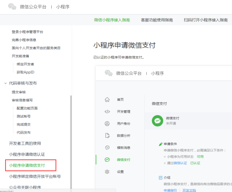
Task: Click the WeChat logo in the top header
Action: (12, 7)
